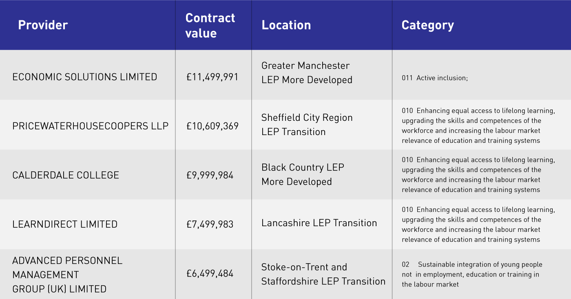
Task: Click the £6,499,484 contract value
Action: [210, 273]
